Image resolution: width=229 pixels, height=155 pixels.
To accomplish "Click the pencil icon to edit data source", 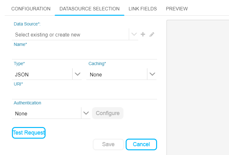I will [152, 35].
